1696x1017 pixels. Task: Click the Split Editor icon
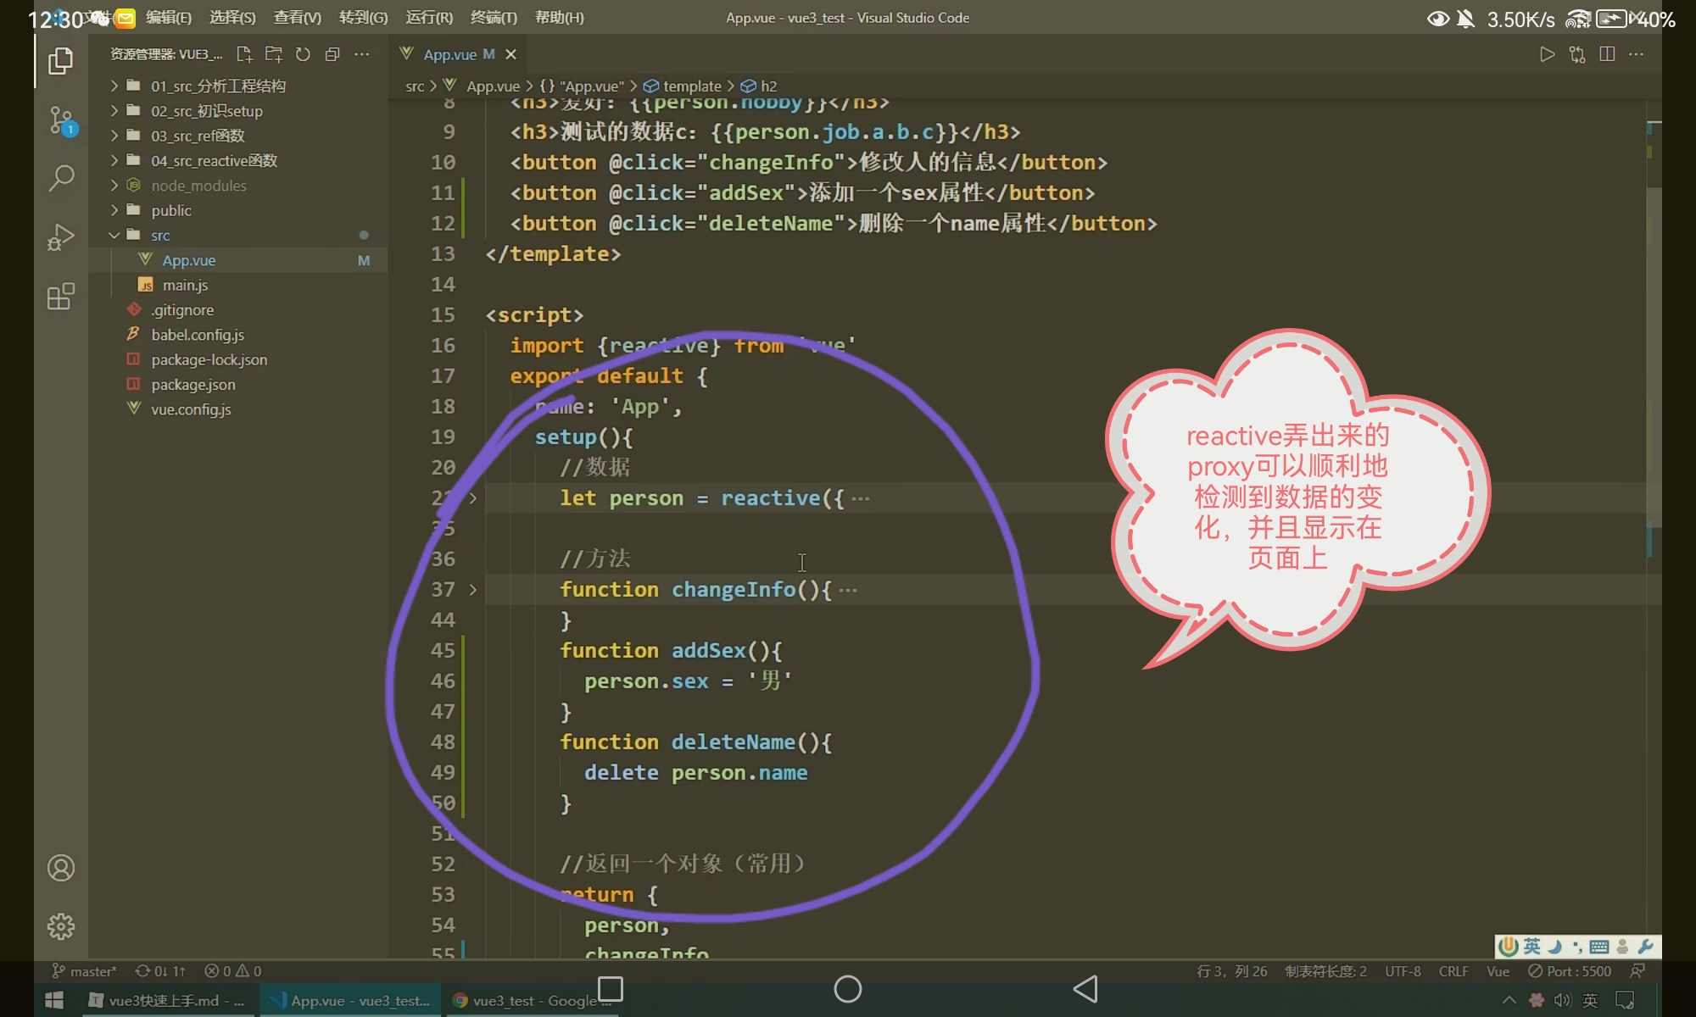coord(1606,54)
